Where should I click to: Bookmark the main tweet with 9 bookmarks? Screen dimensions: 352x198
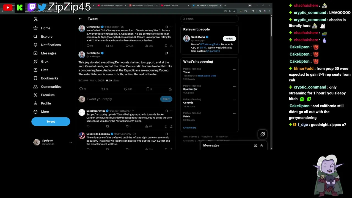click(149, 89)
